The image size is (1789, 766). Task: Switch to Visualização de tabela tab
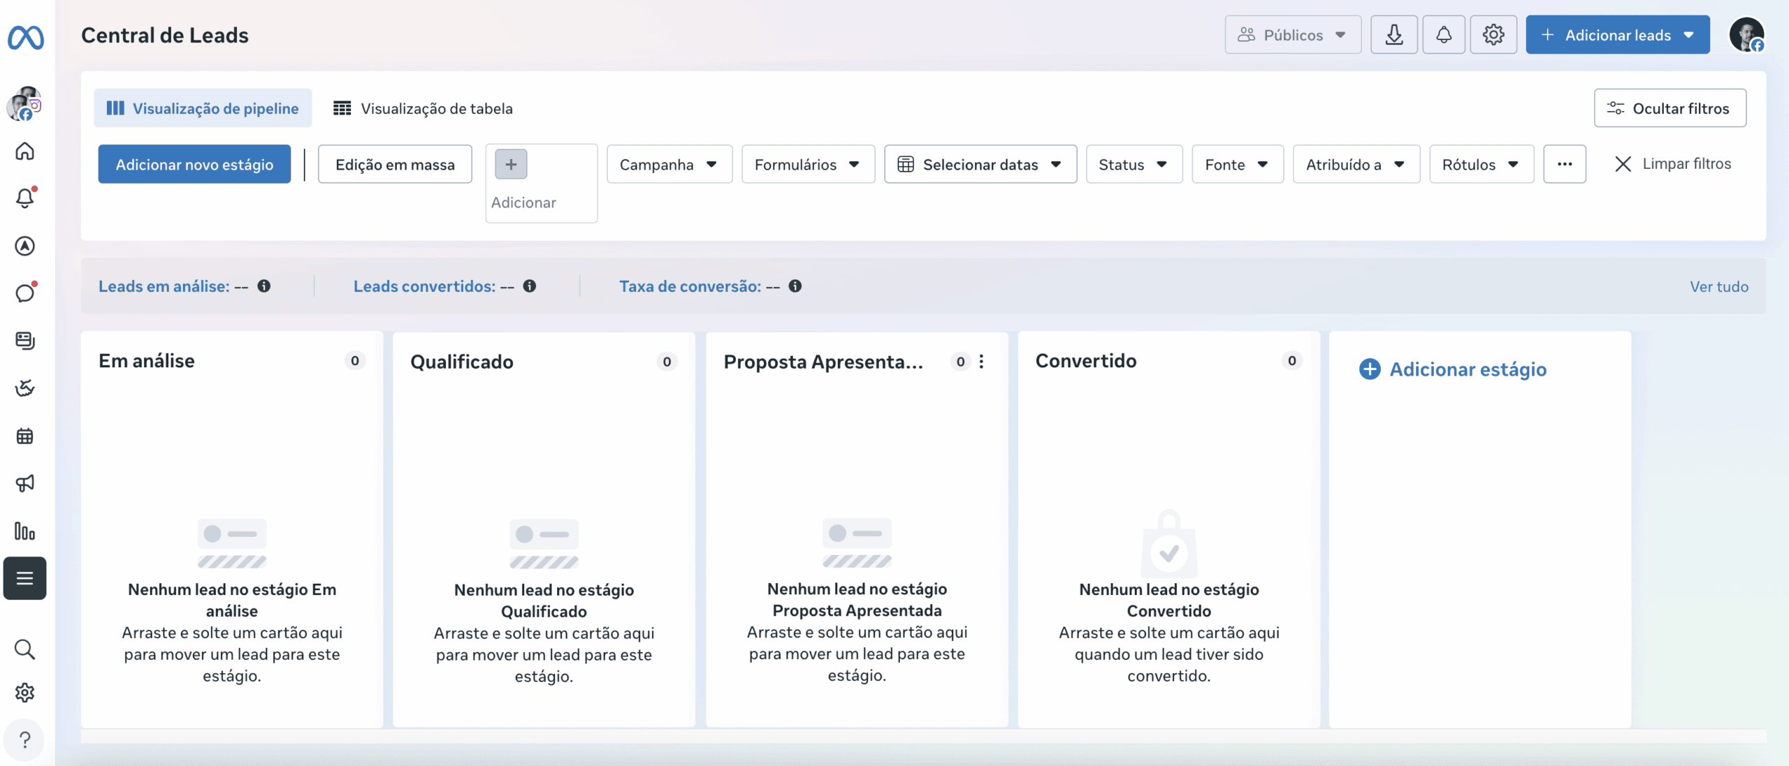(x=424, y=108)
